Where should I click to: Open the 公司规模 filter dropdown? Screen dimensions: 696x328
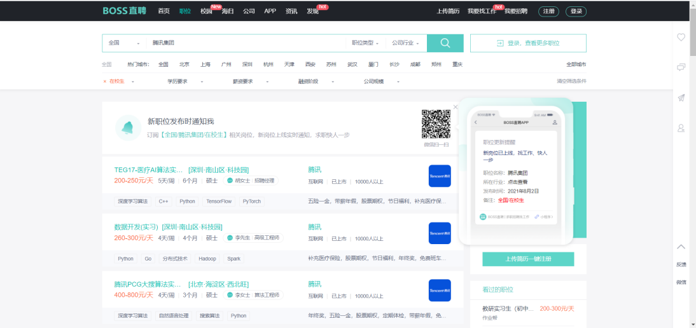[382, 81]
